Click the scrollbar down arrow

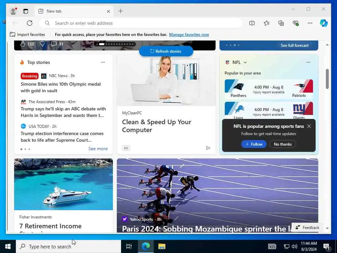point(327,228)
